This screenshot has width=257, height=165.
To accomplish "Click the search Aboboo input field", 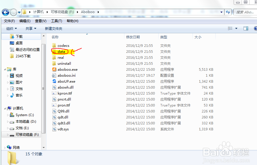I will click(245, 12).
